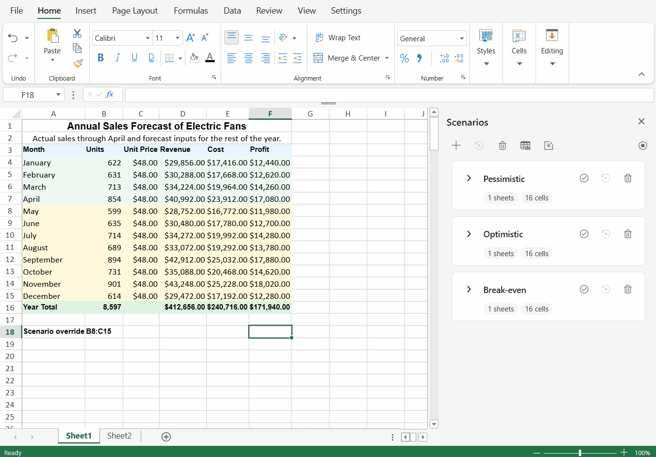
Task: Click the Increase Indent icon
Action: (297, 58)
